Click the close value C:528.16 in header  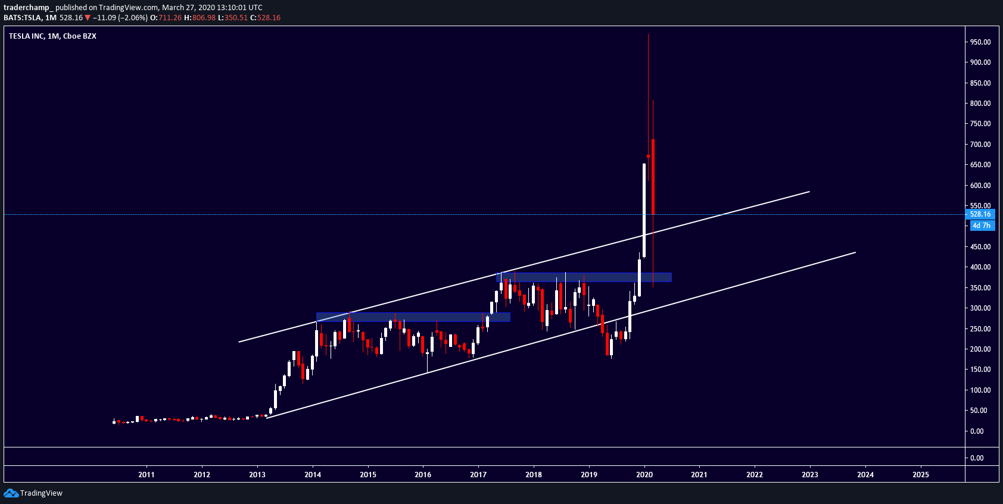coord(265,18)
